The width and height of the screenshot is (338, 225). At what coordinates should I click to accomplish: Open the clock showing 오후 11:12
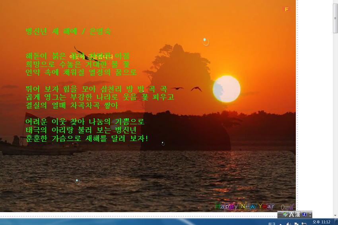321,222
